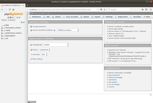Collapse all navigation tree icon

[x=21, y=22]
